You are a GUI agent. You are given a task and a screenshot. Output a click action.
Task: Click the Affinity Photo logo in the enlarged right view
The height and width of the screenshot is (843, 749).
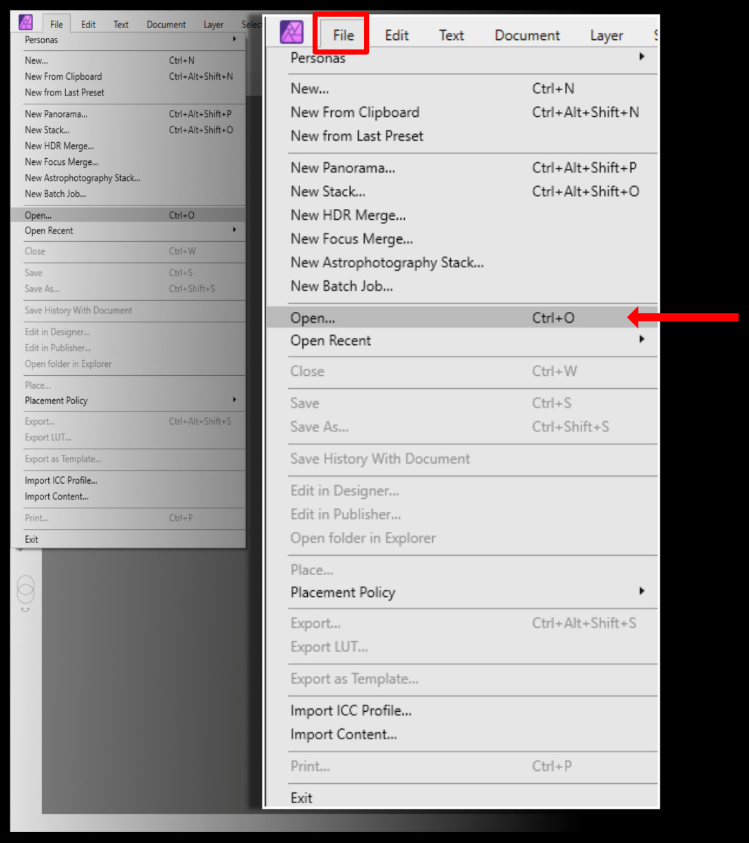click(x=292, y=33)
